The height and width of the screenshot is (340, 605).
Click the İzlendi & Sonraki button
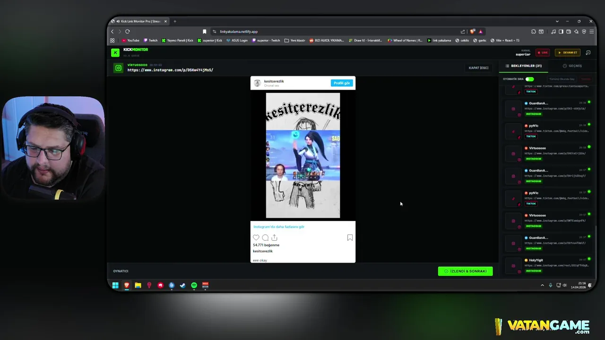point(465,271)
